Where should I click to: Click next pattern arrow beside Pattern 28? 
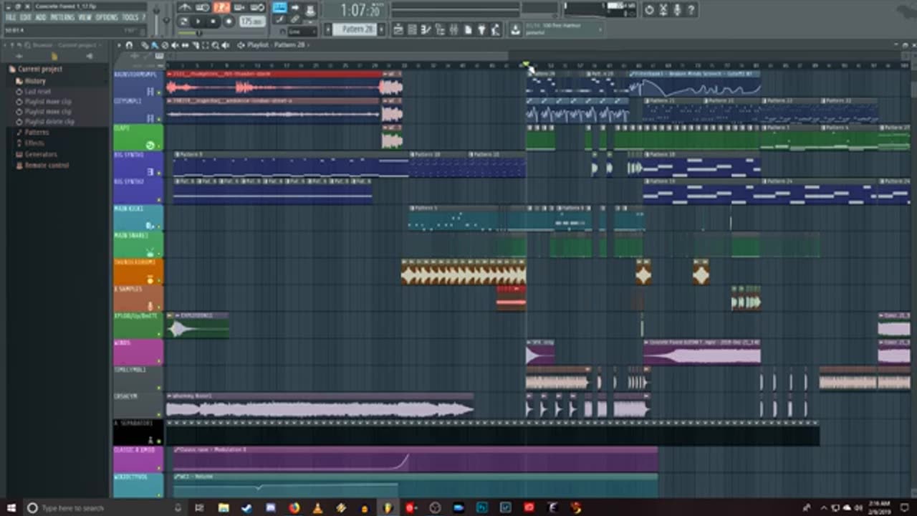click(382, 29)
